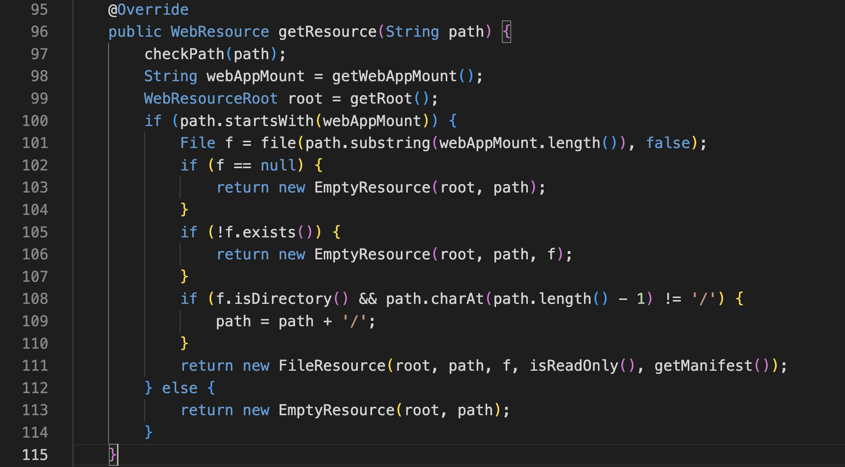Click isDirectory on line 108
This screenshot has width=845, height=467.
283,299
